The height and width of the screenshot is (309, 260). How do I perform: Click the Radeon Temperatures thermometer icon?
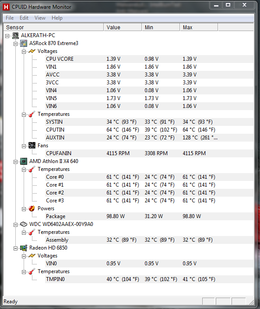coord(32,271)
